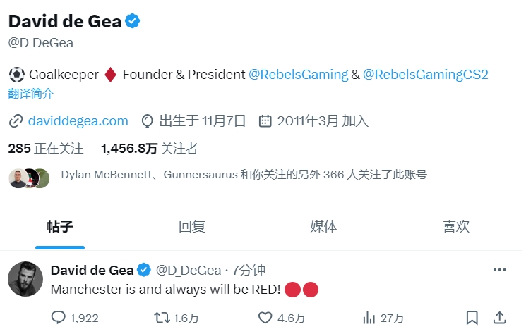Click the reply comment icon on tweet
526x334 pixels.
pyautogui.click(x=59, y=318)
